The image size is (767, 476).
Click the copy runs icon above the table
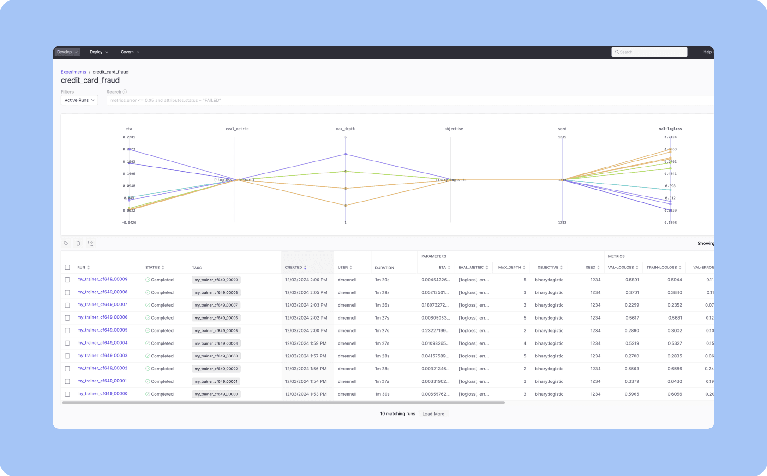[x=90, y=243]
